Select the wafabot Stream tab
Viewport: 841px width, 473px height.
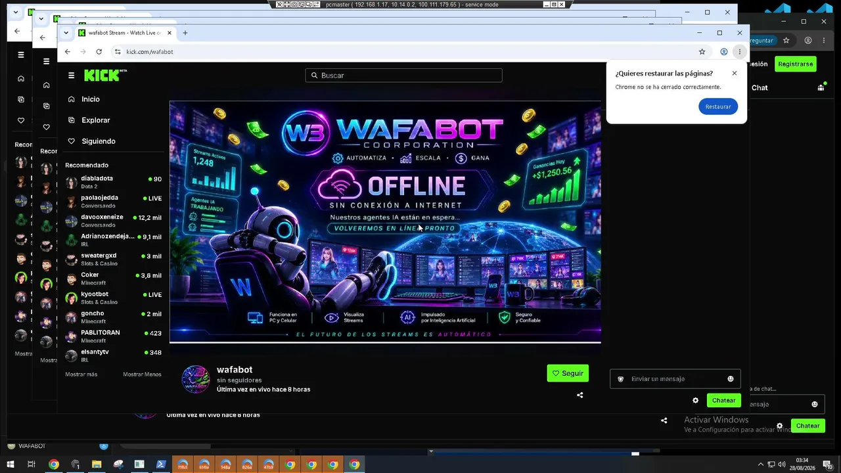[x=125, y=33]
